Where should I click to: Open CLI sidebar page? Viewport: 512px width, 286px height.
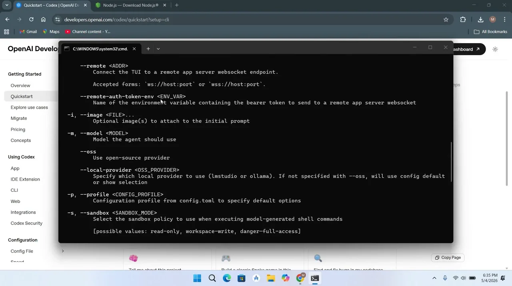point(14,190)
